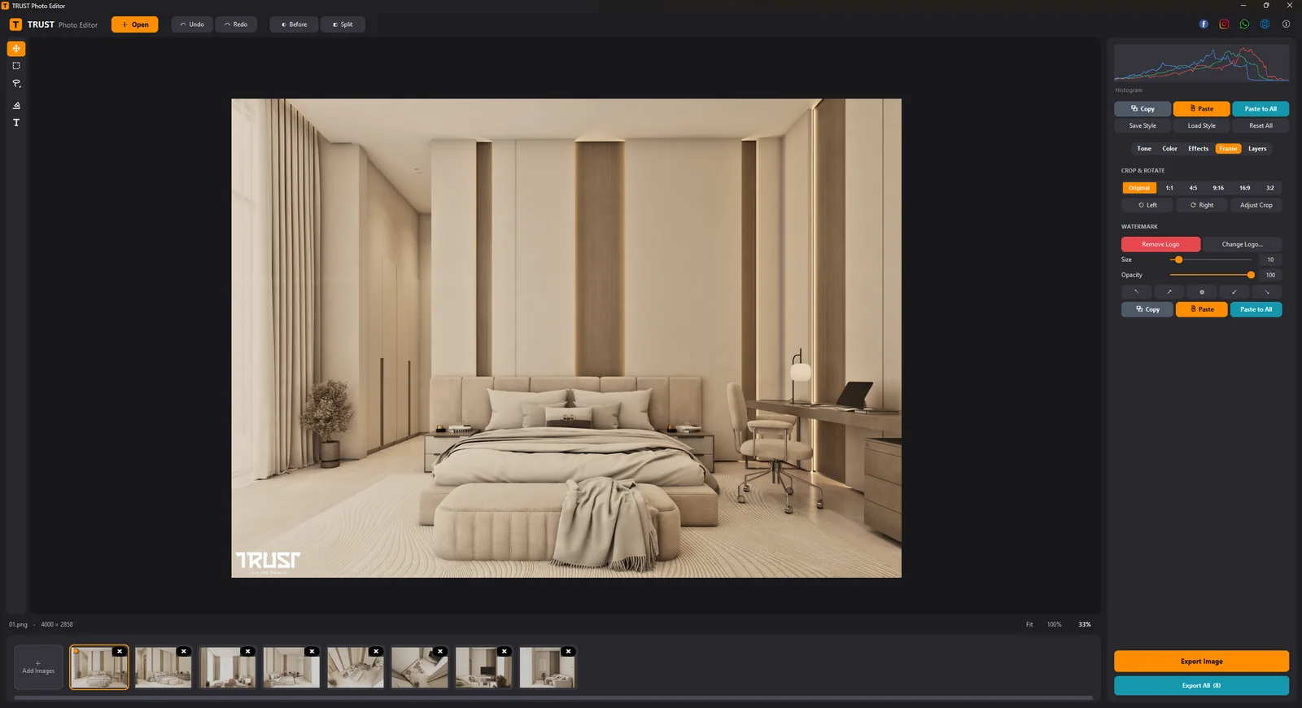Click the Open button
The width and height of the screenshot is (1302, 708).
coord(135,24)
